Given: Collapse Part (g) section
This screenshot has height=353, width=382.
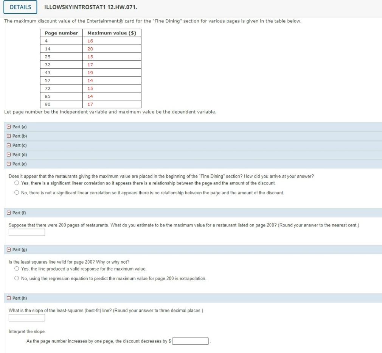Looking at the screenshot, I should pyautogui.click(x=9, y=250).
